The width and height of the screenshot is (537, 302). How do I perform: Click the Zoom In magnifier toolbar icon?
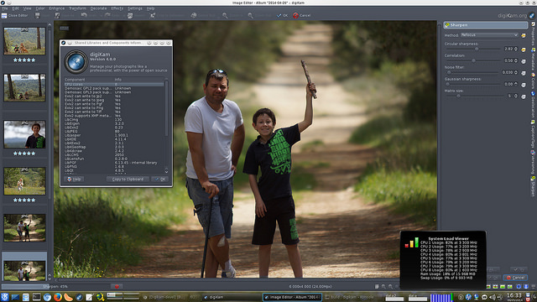tap(225, 15)
